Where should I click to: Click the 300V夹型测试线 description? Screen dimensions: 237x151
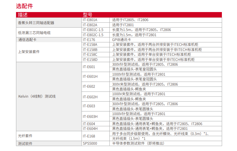[145, 84]
